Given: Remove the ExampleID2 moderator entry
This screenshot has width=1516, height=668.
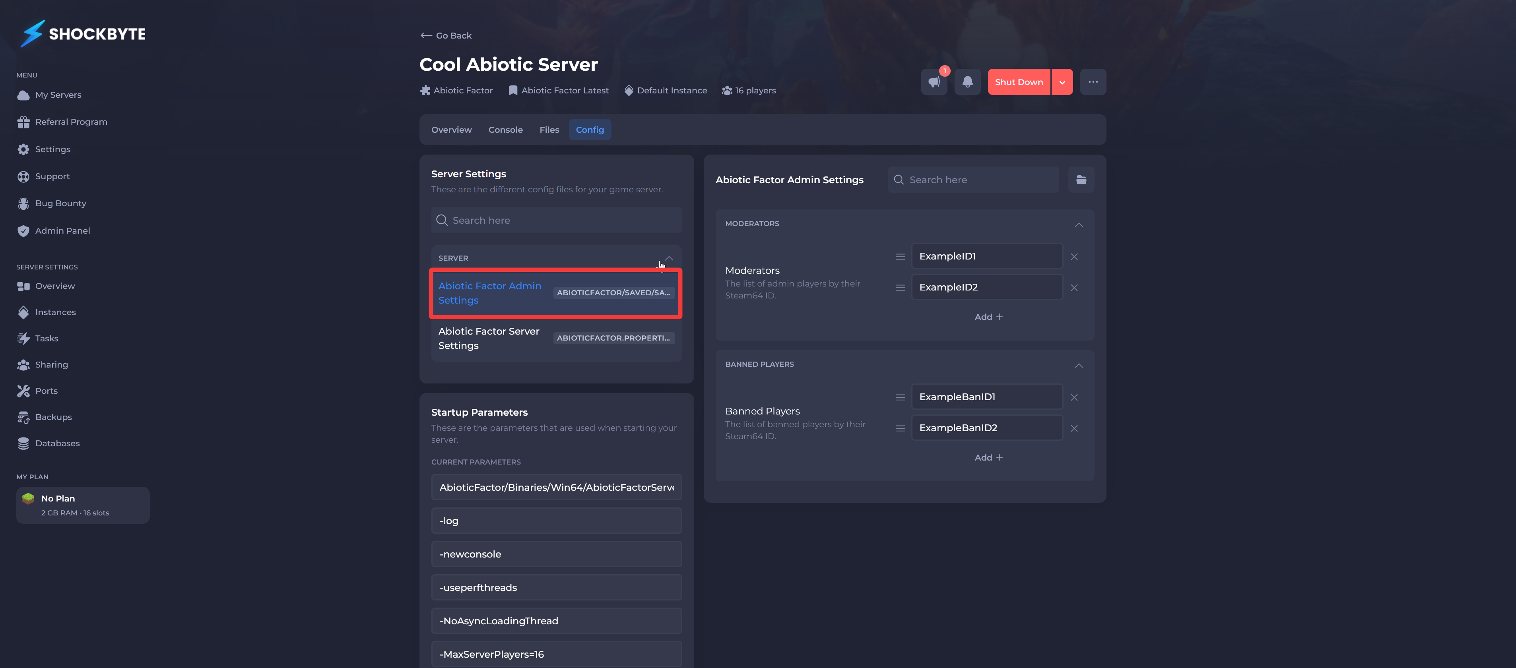Looking at the screenshot, I should (1074, 288).
